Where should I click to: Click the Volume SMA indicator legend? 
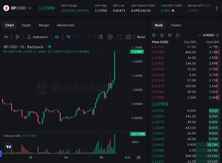coord(20,136)
